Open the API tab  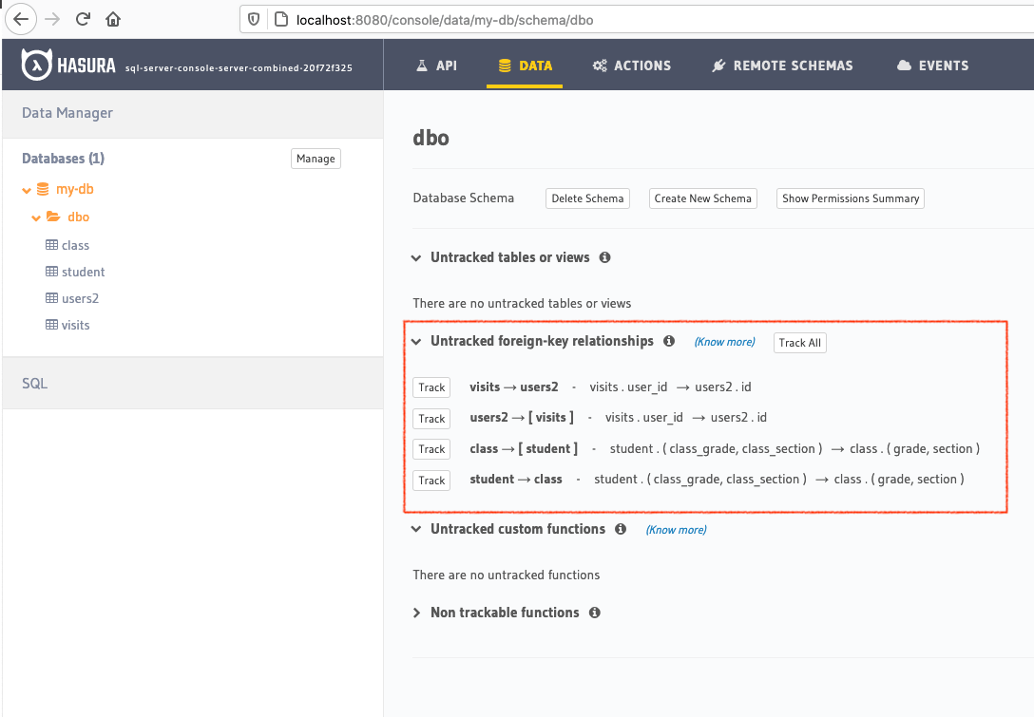coord(436,66)
